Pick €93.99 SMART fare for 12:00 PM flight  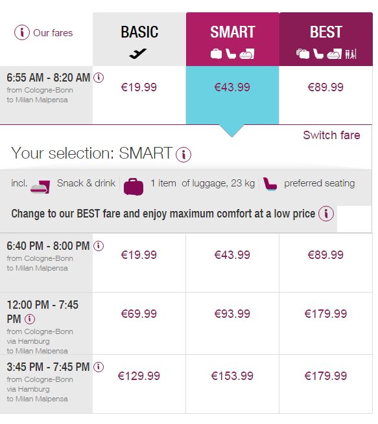point(232,314)
